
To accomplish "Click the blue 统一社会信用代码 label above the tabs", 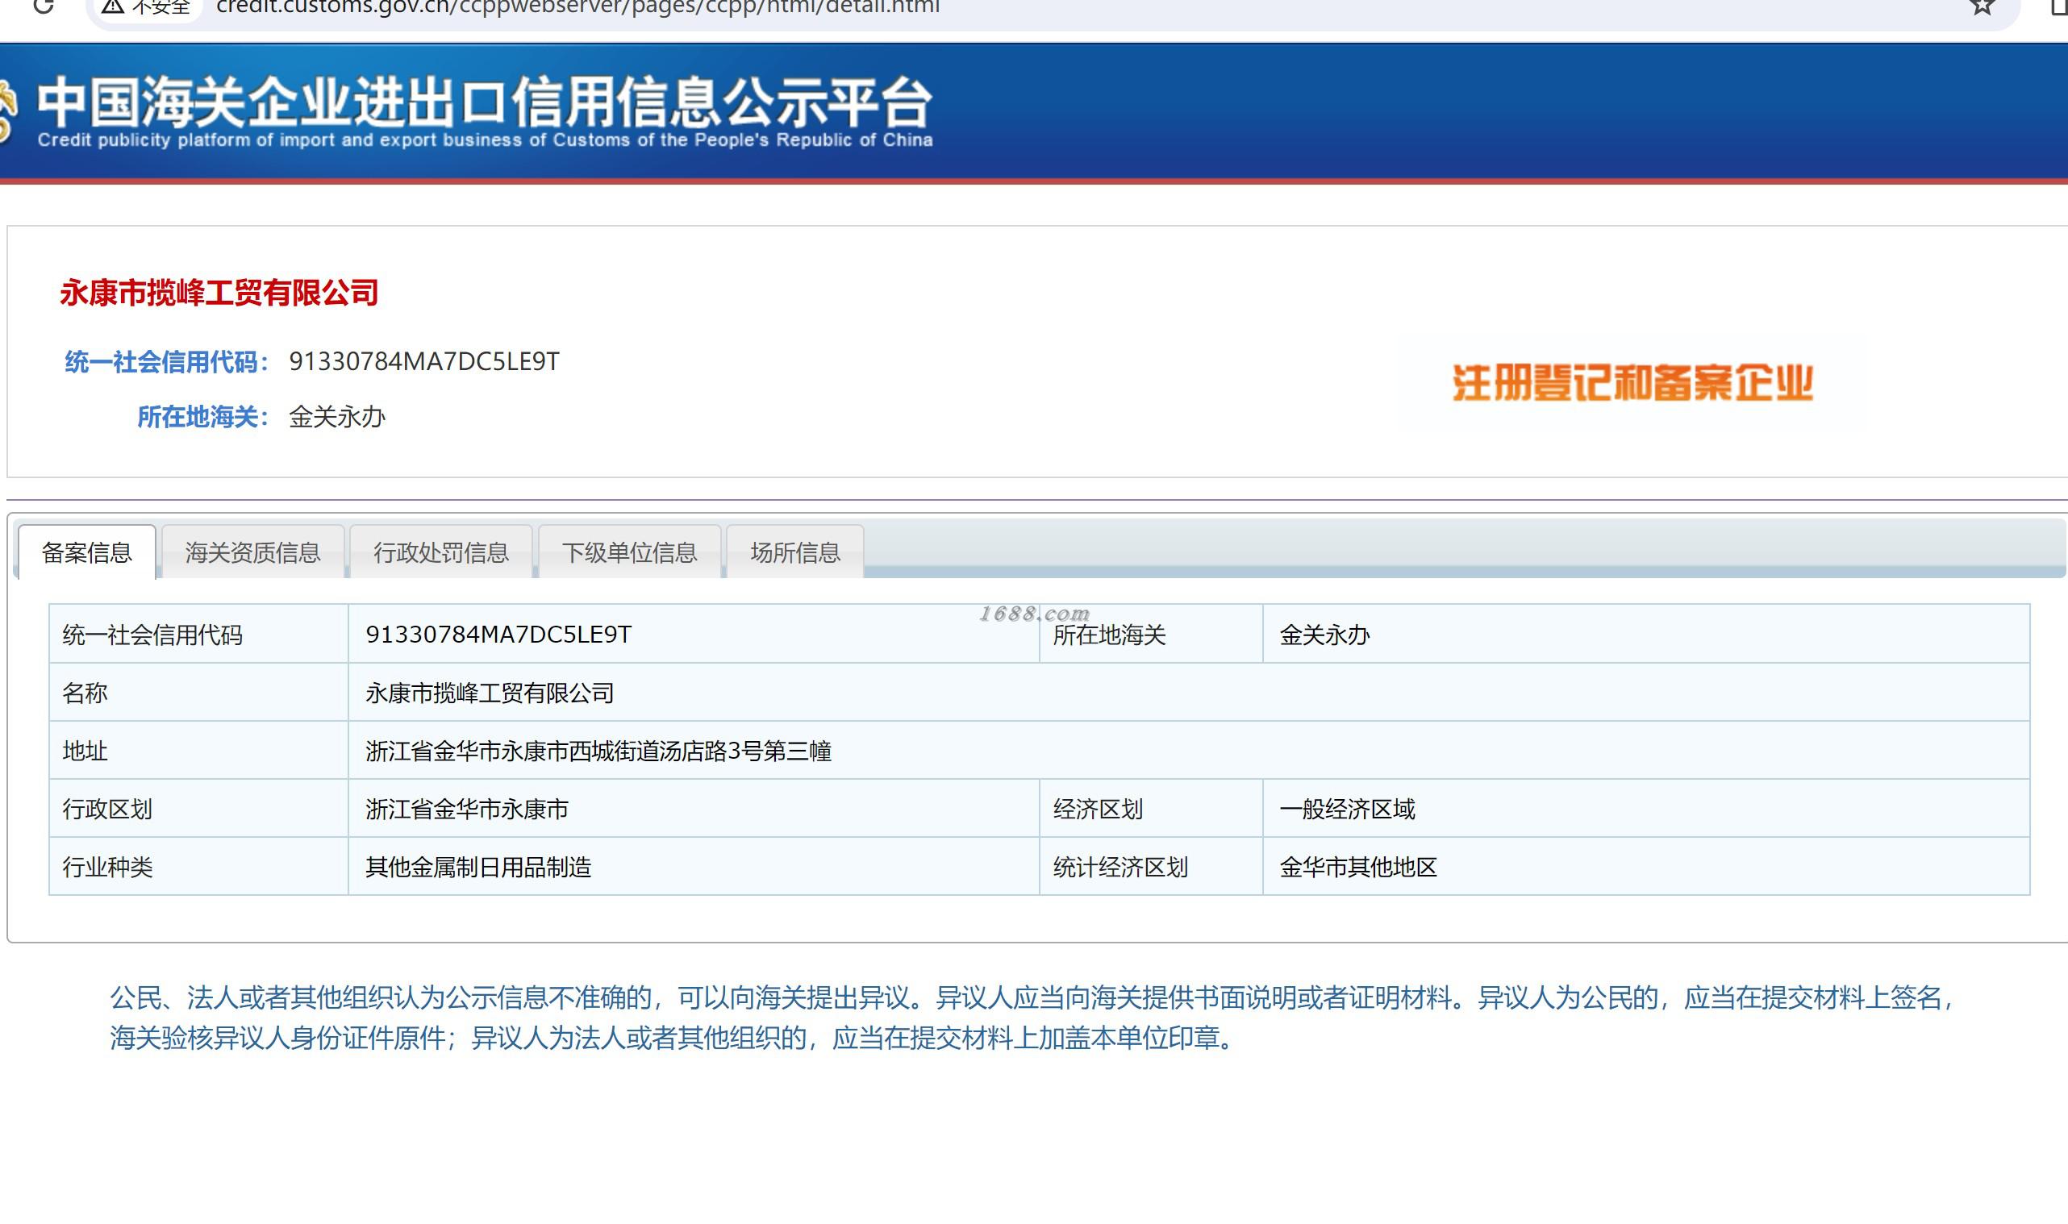I will [x=167, y=361].
